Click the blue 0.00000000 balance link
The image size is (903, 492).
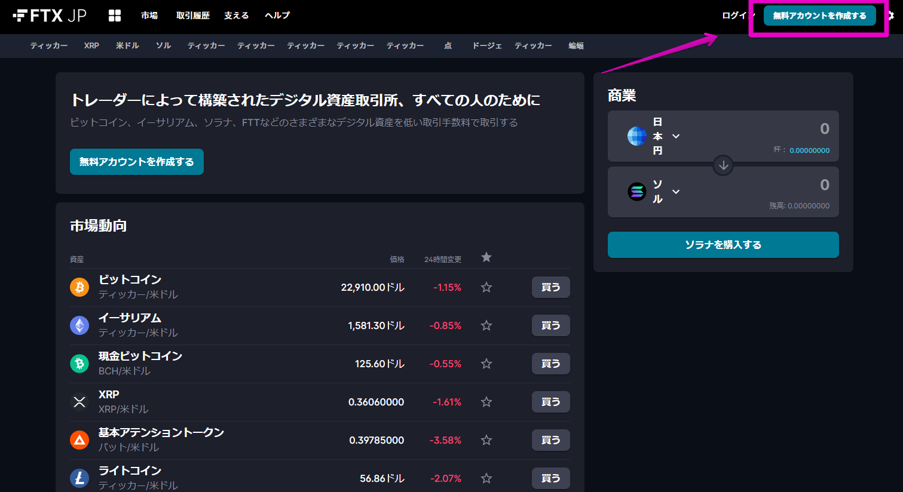click(810, 150)
